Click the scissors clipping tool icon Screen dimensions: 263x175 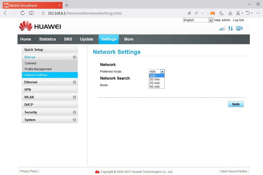[x=238, y=13]
